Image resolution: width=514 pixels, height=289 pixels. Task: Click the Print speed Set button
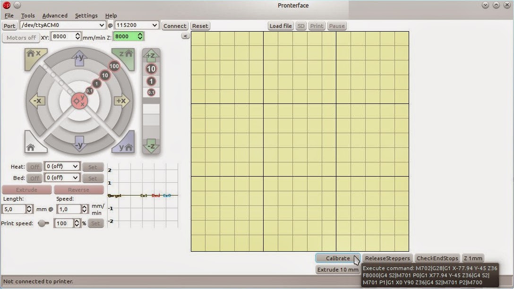click(95, 223)
